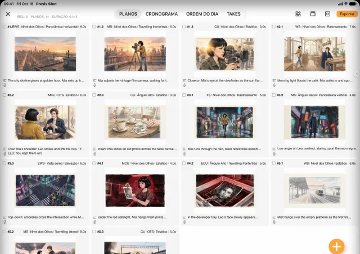Open the train platform thumbnail of shot #5.1
This screenshot has width=360, height=254.
314,190
